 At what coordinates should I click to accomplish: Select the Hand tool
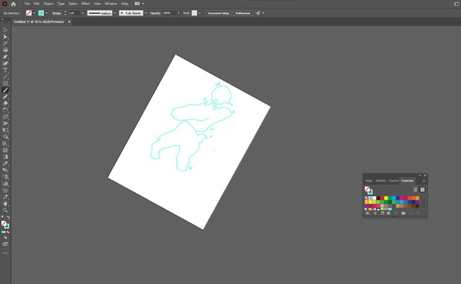tap(5, 204)
